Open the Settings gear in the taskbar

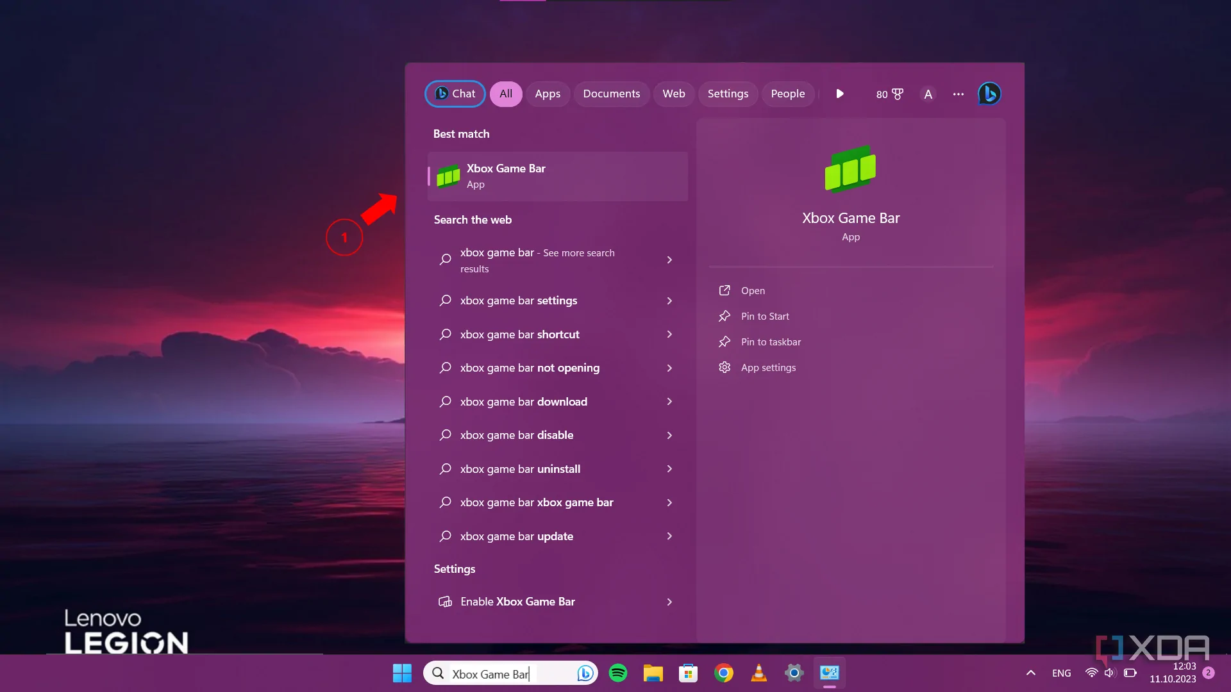coord(794,673)
